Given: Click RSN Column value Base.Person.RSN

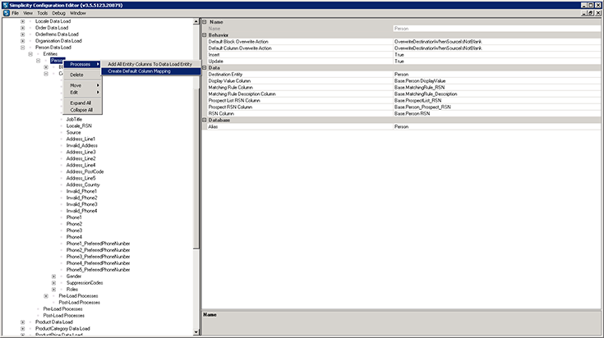Looking at the screenshot, I should (x=496, y=113).
